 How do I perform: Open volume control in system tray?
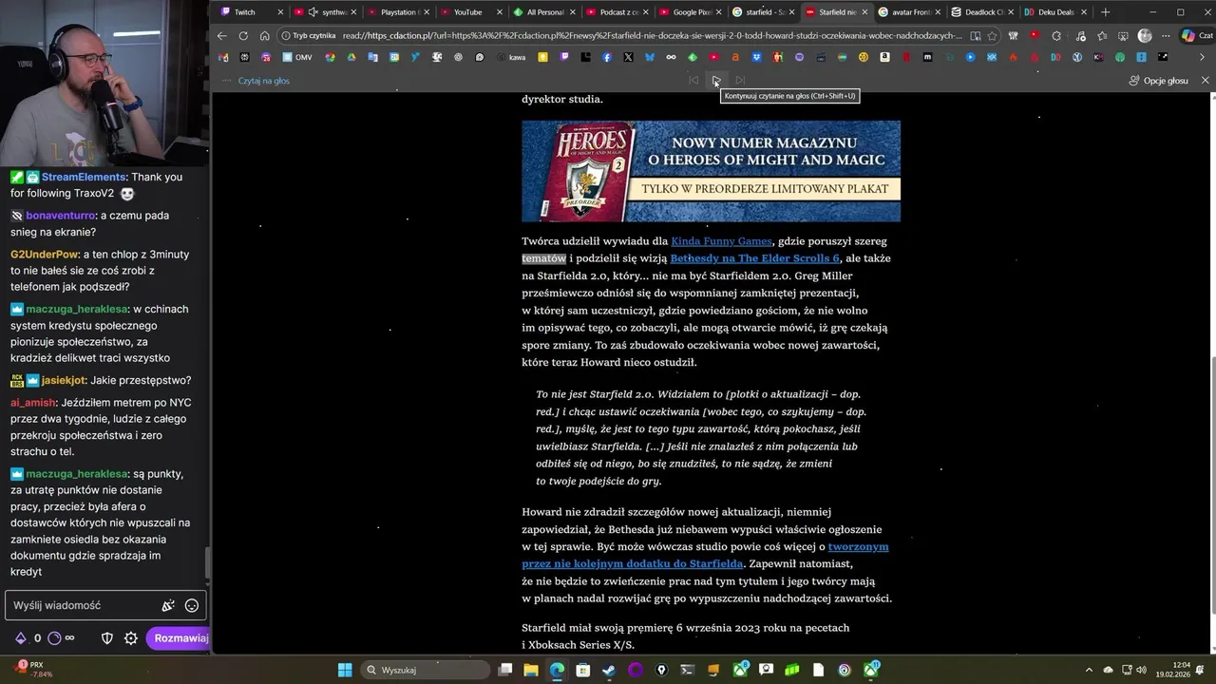1141,670
